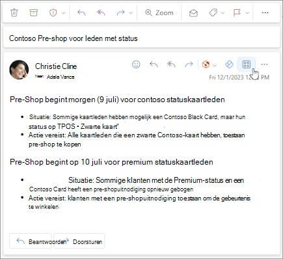This screenshot has height=259, width=283.
Task: Click the line "pre-shop te kopen"
Action: (x=55, y=144)
